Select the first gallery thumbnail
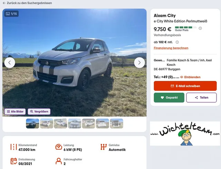Image resolution: width=221 pixels, height=169 pixels. click(33, 124)
